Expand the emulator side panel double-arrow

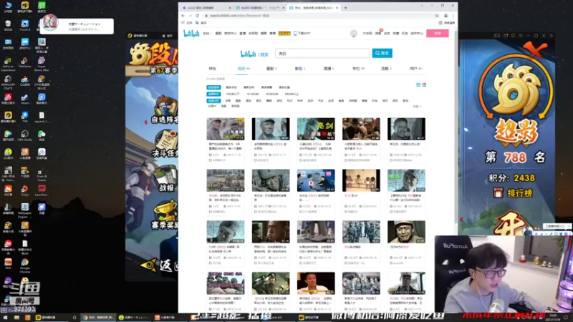[x=552, y=36]
